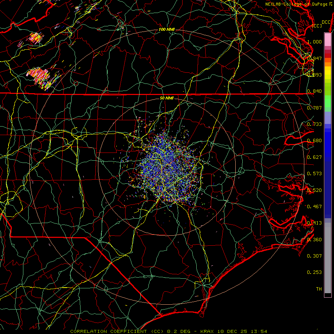Screen dimensions: 334x334
Task: Click the 0.520 legend value
Action: coord(314,190)
